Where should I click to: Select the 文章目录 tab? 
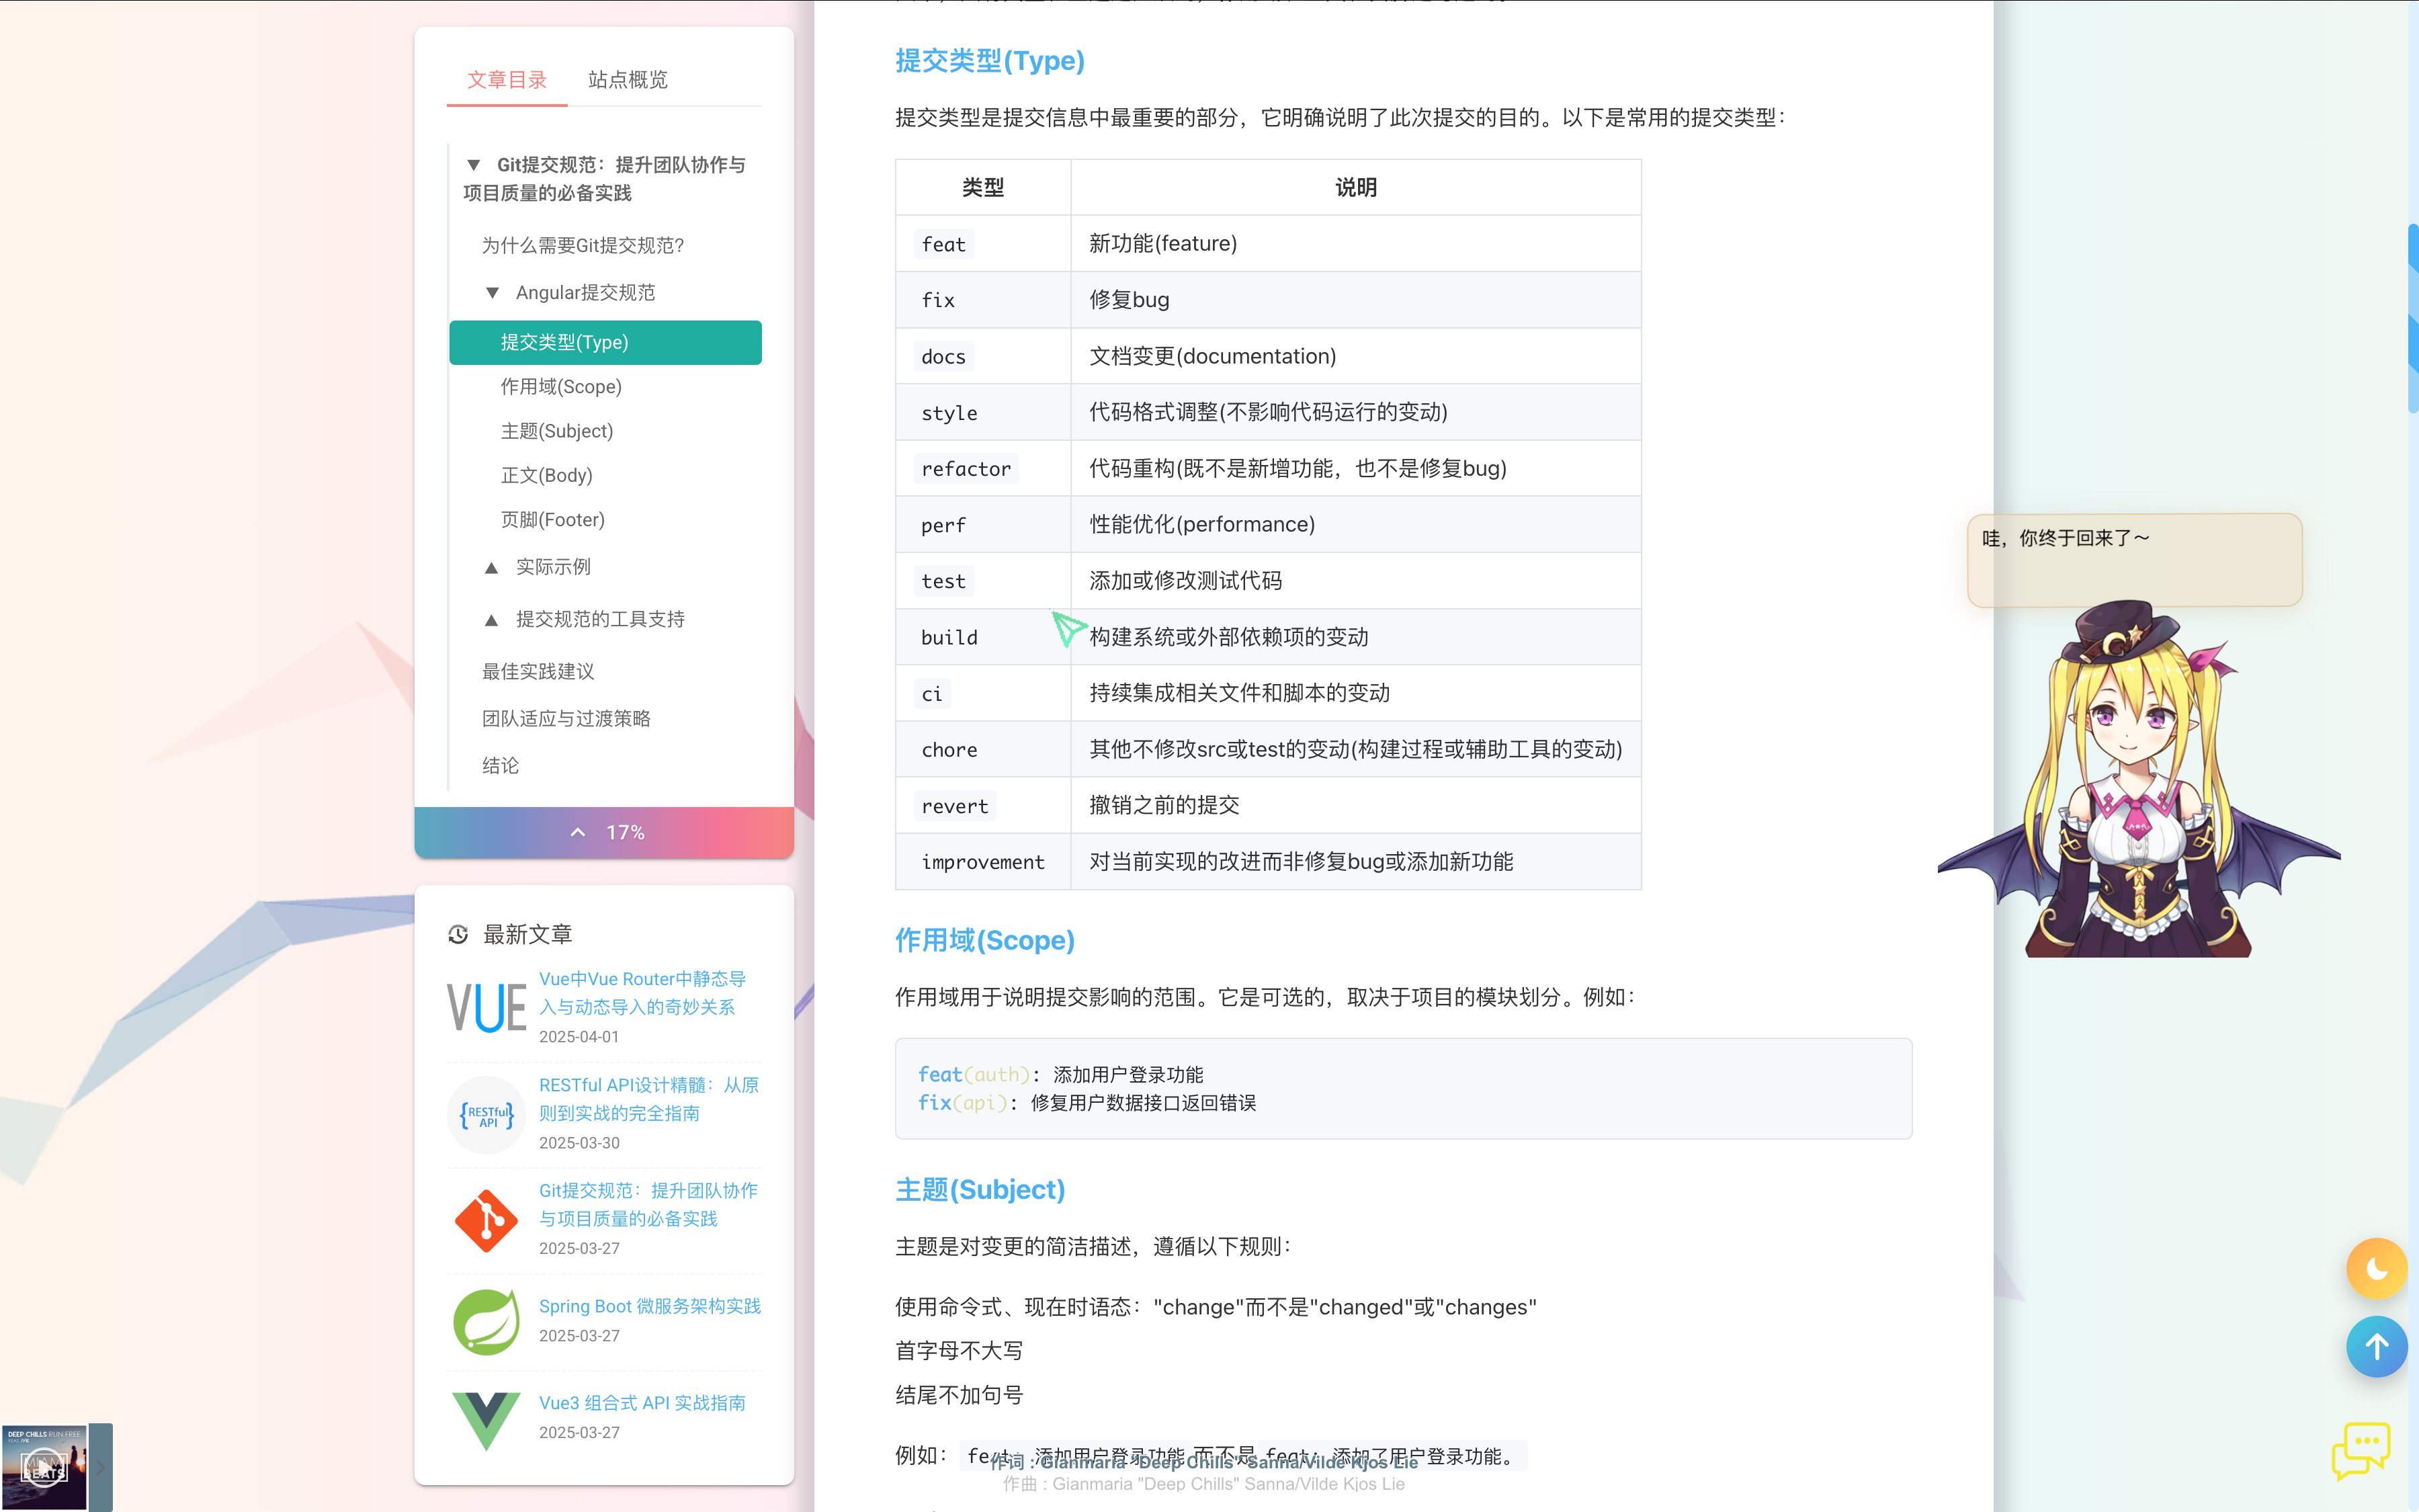click(x=507, y=80)
